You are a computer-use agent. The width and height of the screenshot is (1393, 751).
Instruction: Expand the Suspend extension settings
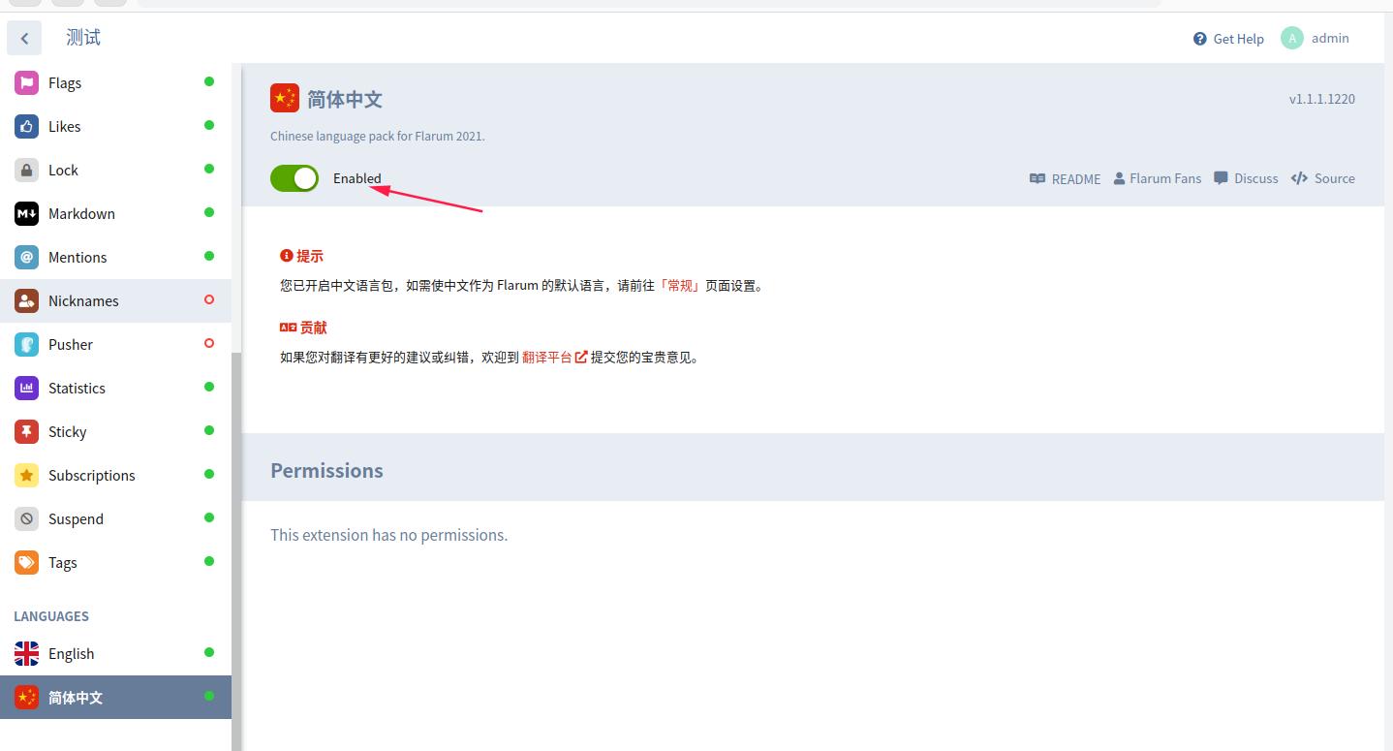click(76, 518)
